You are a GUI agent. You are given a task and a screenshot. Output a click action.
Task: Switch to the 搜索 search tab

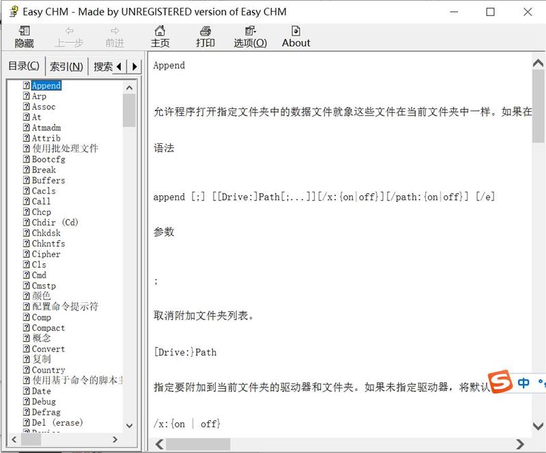coord(102,66)
